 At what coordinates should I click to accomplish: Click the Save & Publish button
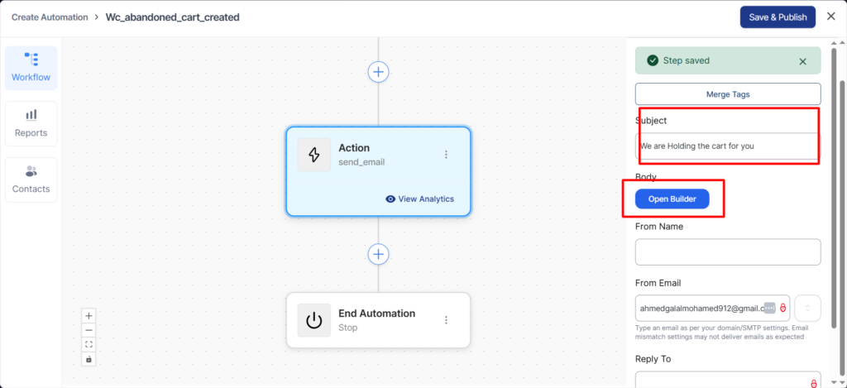pyautogui.click(x=777, y=17)
